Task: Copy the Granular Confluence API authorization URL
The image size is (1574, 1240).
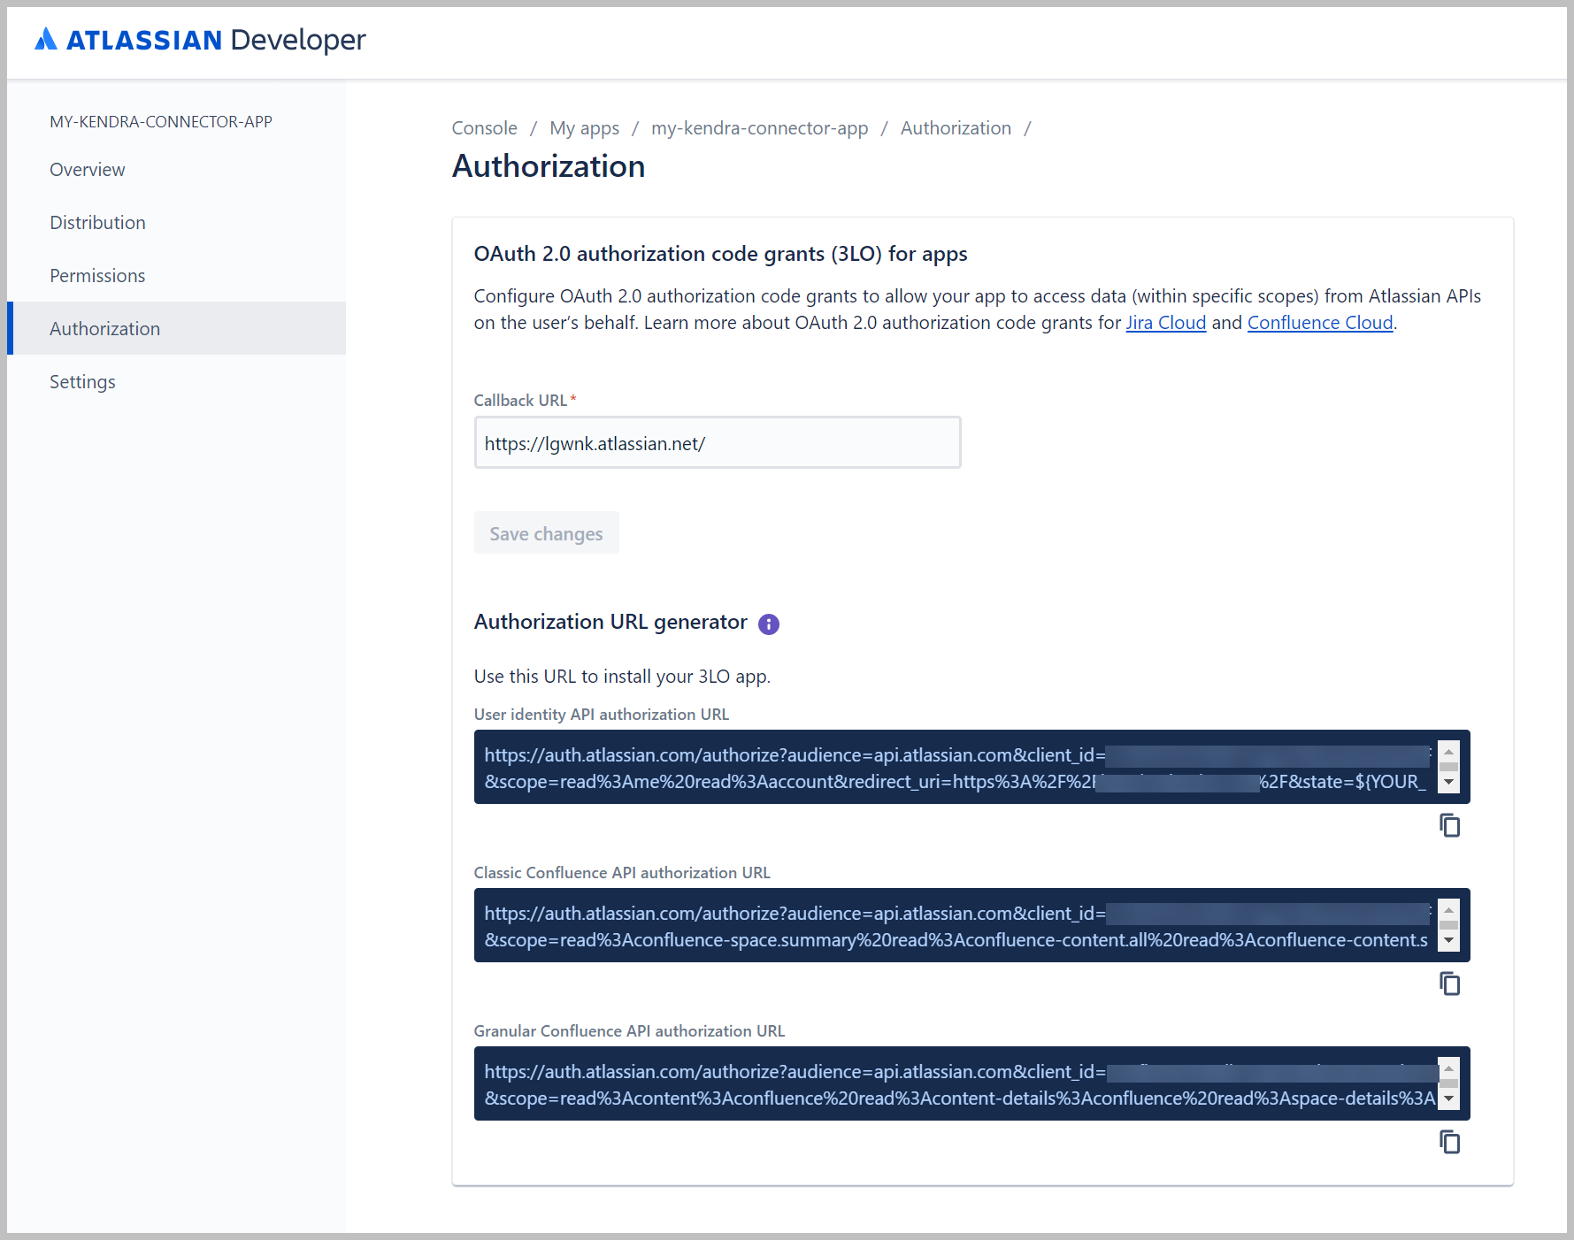Action: [1449, 1142]
